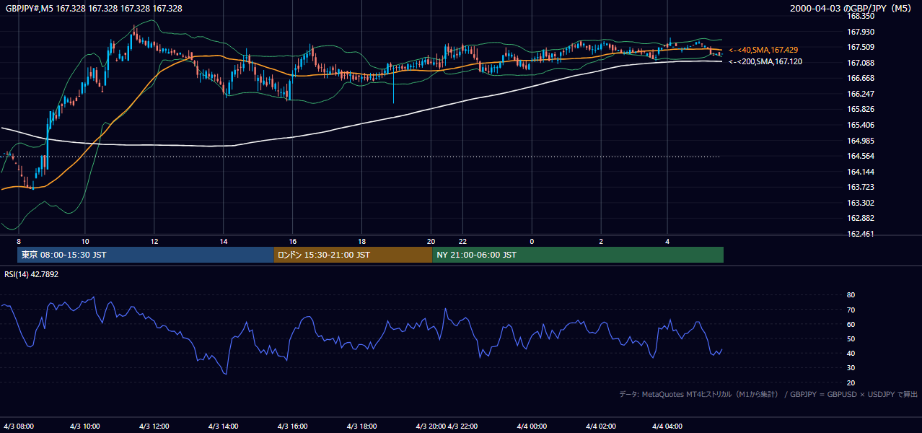Viewport: 922px width, 433px height.
Task: Click the 4/3 14:00 date label
Action: (x=224, y=427)
